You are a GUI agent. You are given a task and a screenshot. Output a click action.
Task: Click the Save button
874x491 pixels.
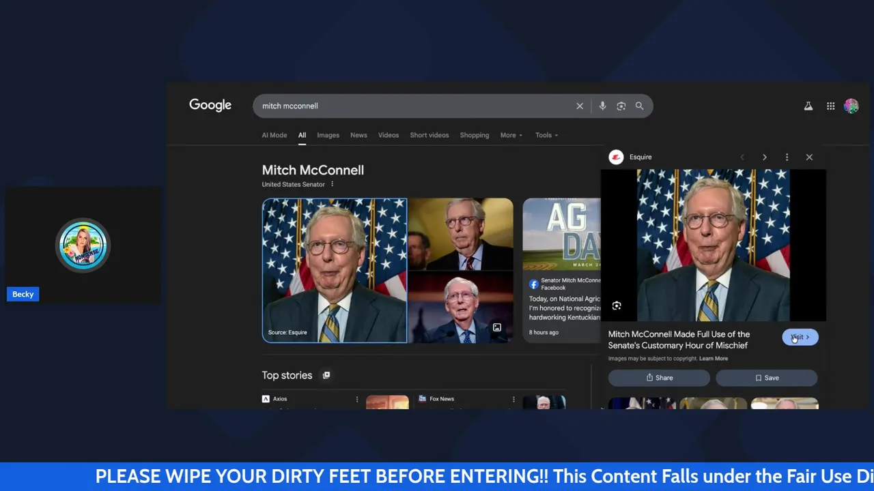point(767,378)
